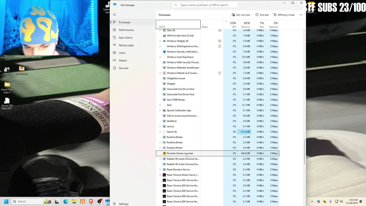Expand the Xbox (8) process group
Screen dimensions: 366x206
point(160,30)
